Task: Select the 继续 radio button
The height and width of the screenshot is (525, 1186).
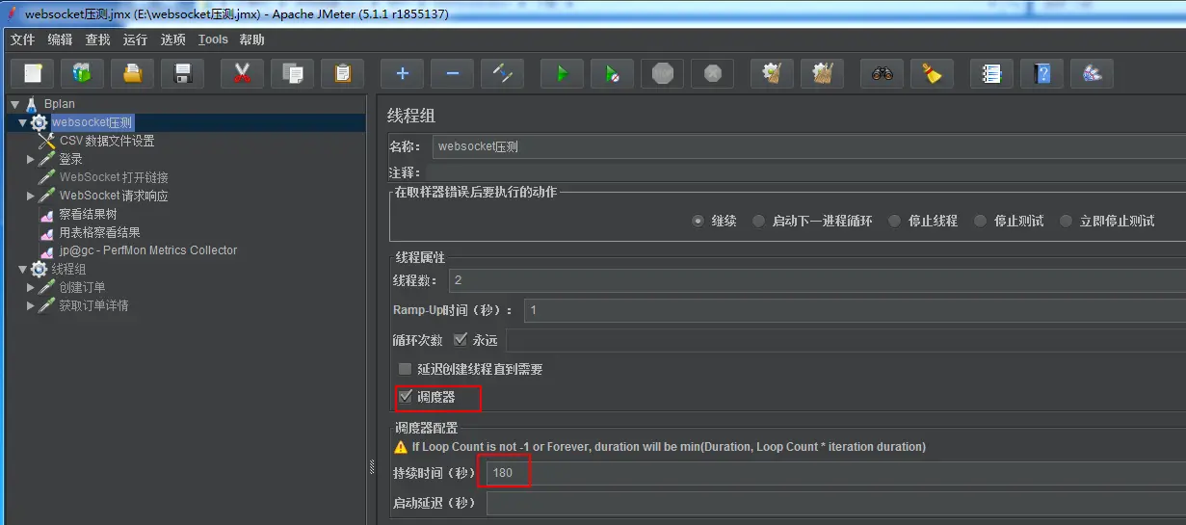Action: (698, 221)
